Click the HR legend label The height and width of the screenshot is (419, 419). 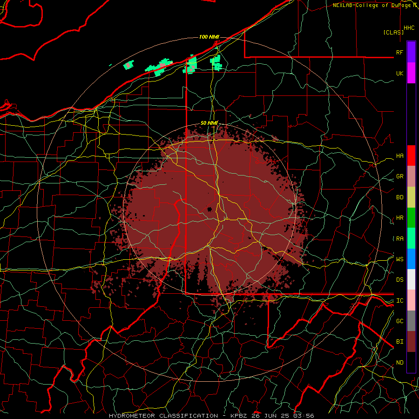400,218
